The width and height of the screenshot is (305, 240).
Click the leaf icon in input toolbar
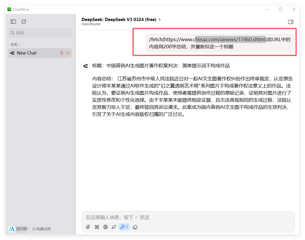pos(114,227)
